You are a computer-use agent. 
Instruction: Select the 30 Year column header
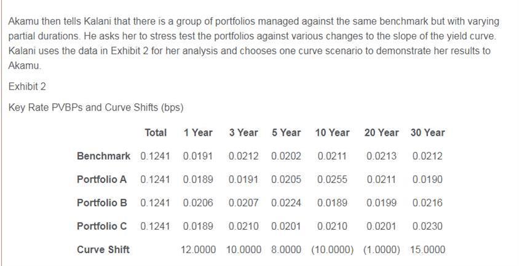coord(427,132)
